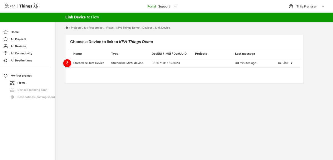Click the Choose a Device to link heading

[x=112, y=42]
